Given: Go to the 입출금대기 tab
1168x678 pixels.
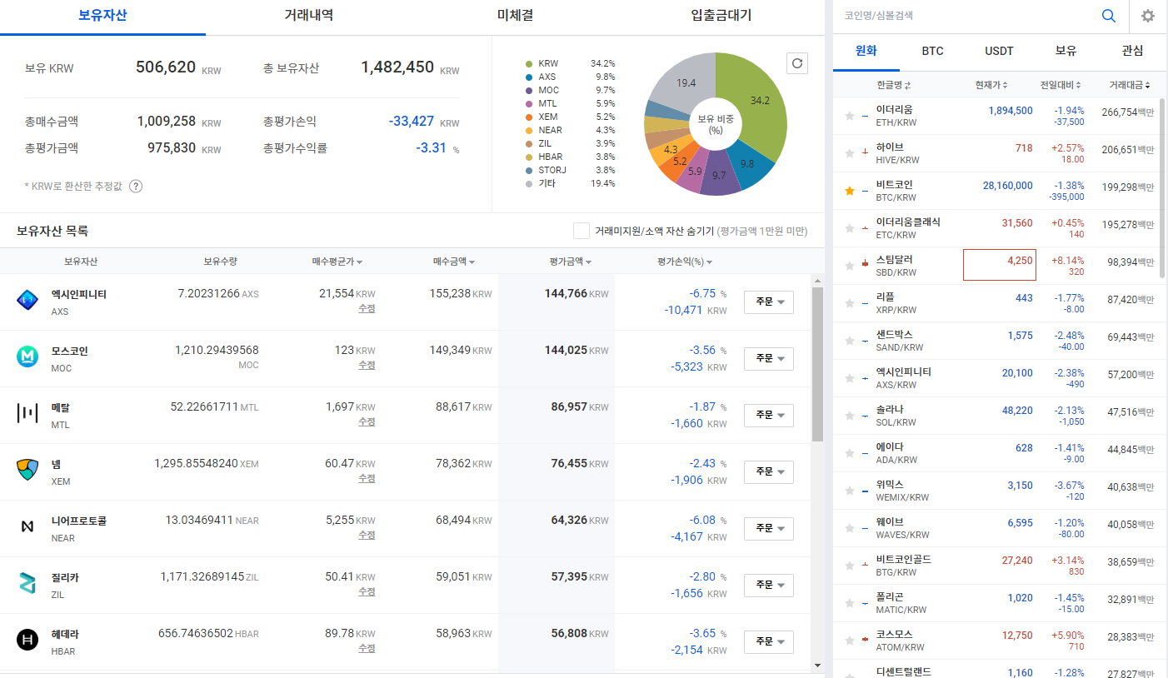Looking at the screenshot, I should coord(721,15).
